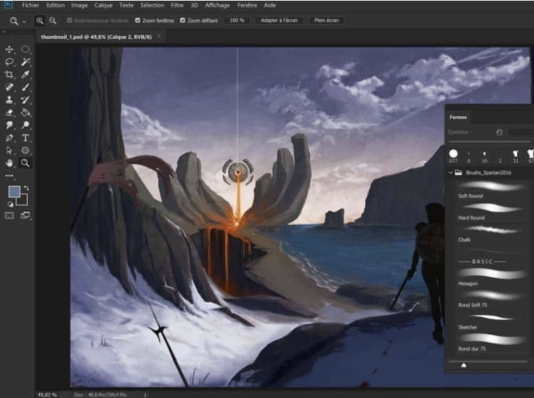534x398 pixels.
Task: Open the Sélection menu
Action: pos(152,6)
